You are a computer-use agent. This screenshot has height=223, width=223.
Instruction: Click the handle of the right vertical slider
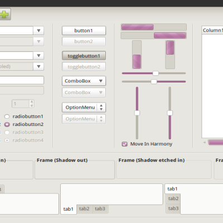point(170,113)
